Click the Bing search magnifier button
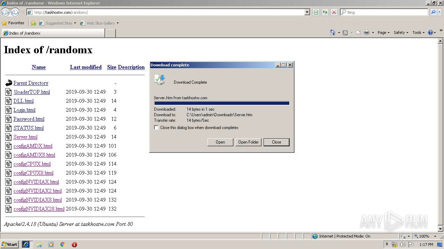444x249 pixels. 433,12
